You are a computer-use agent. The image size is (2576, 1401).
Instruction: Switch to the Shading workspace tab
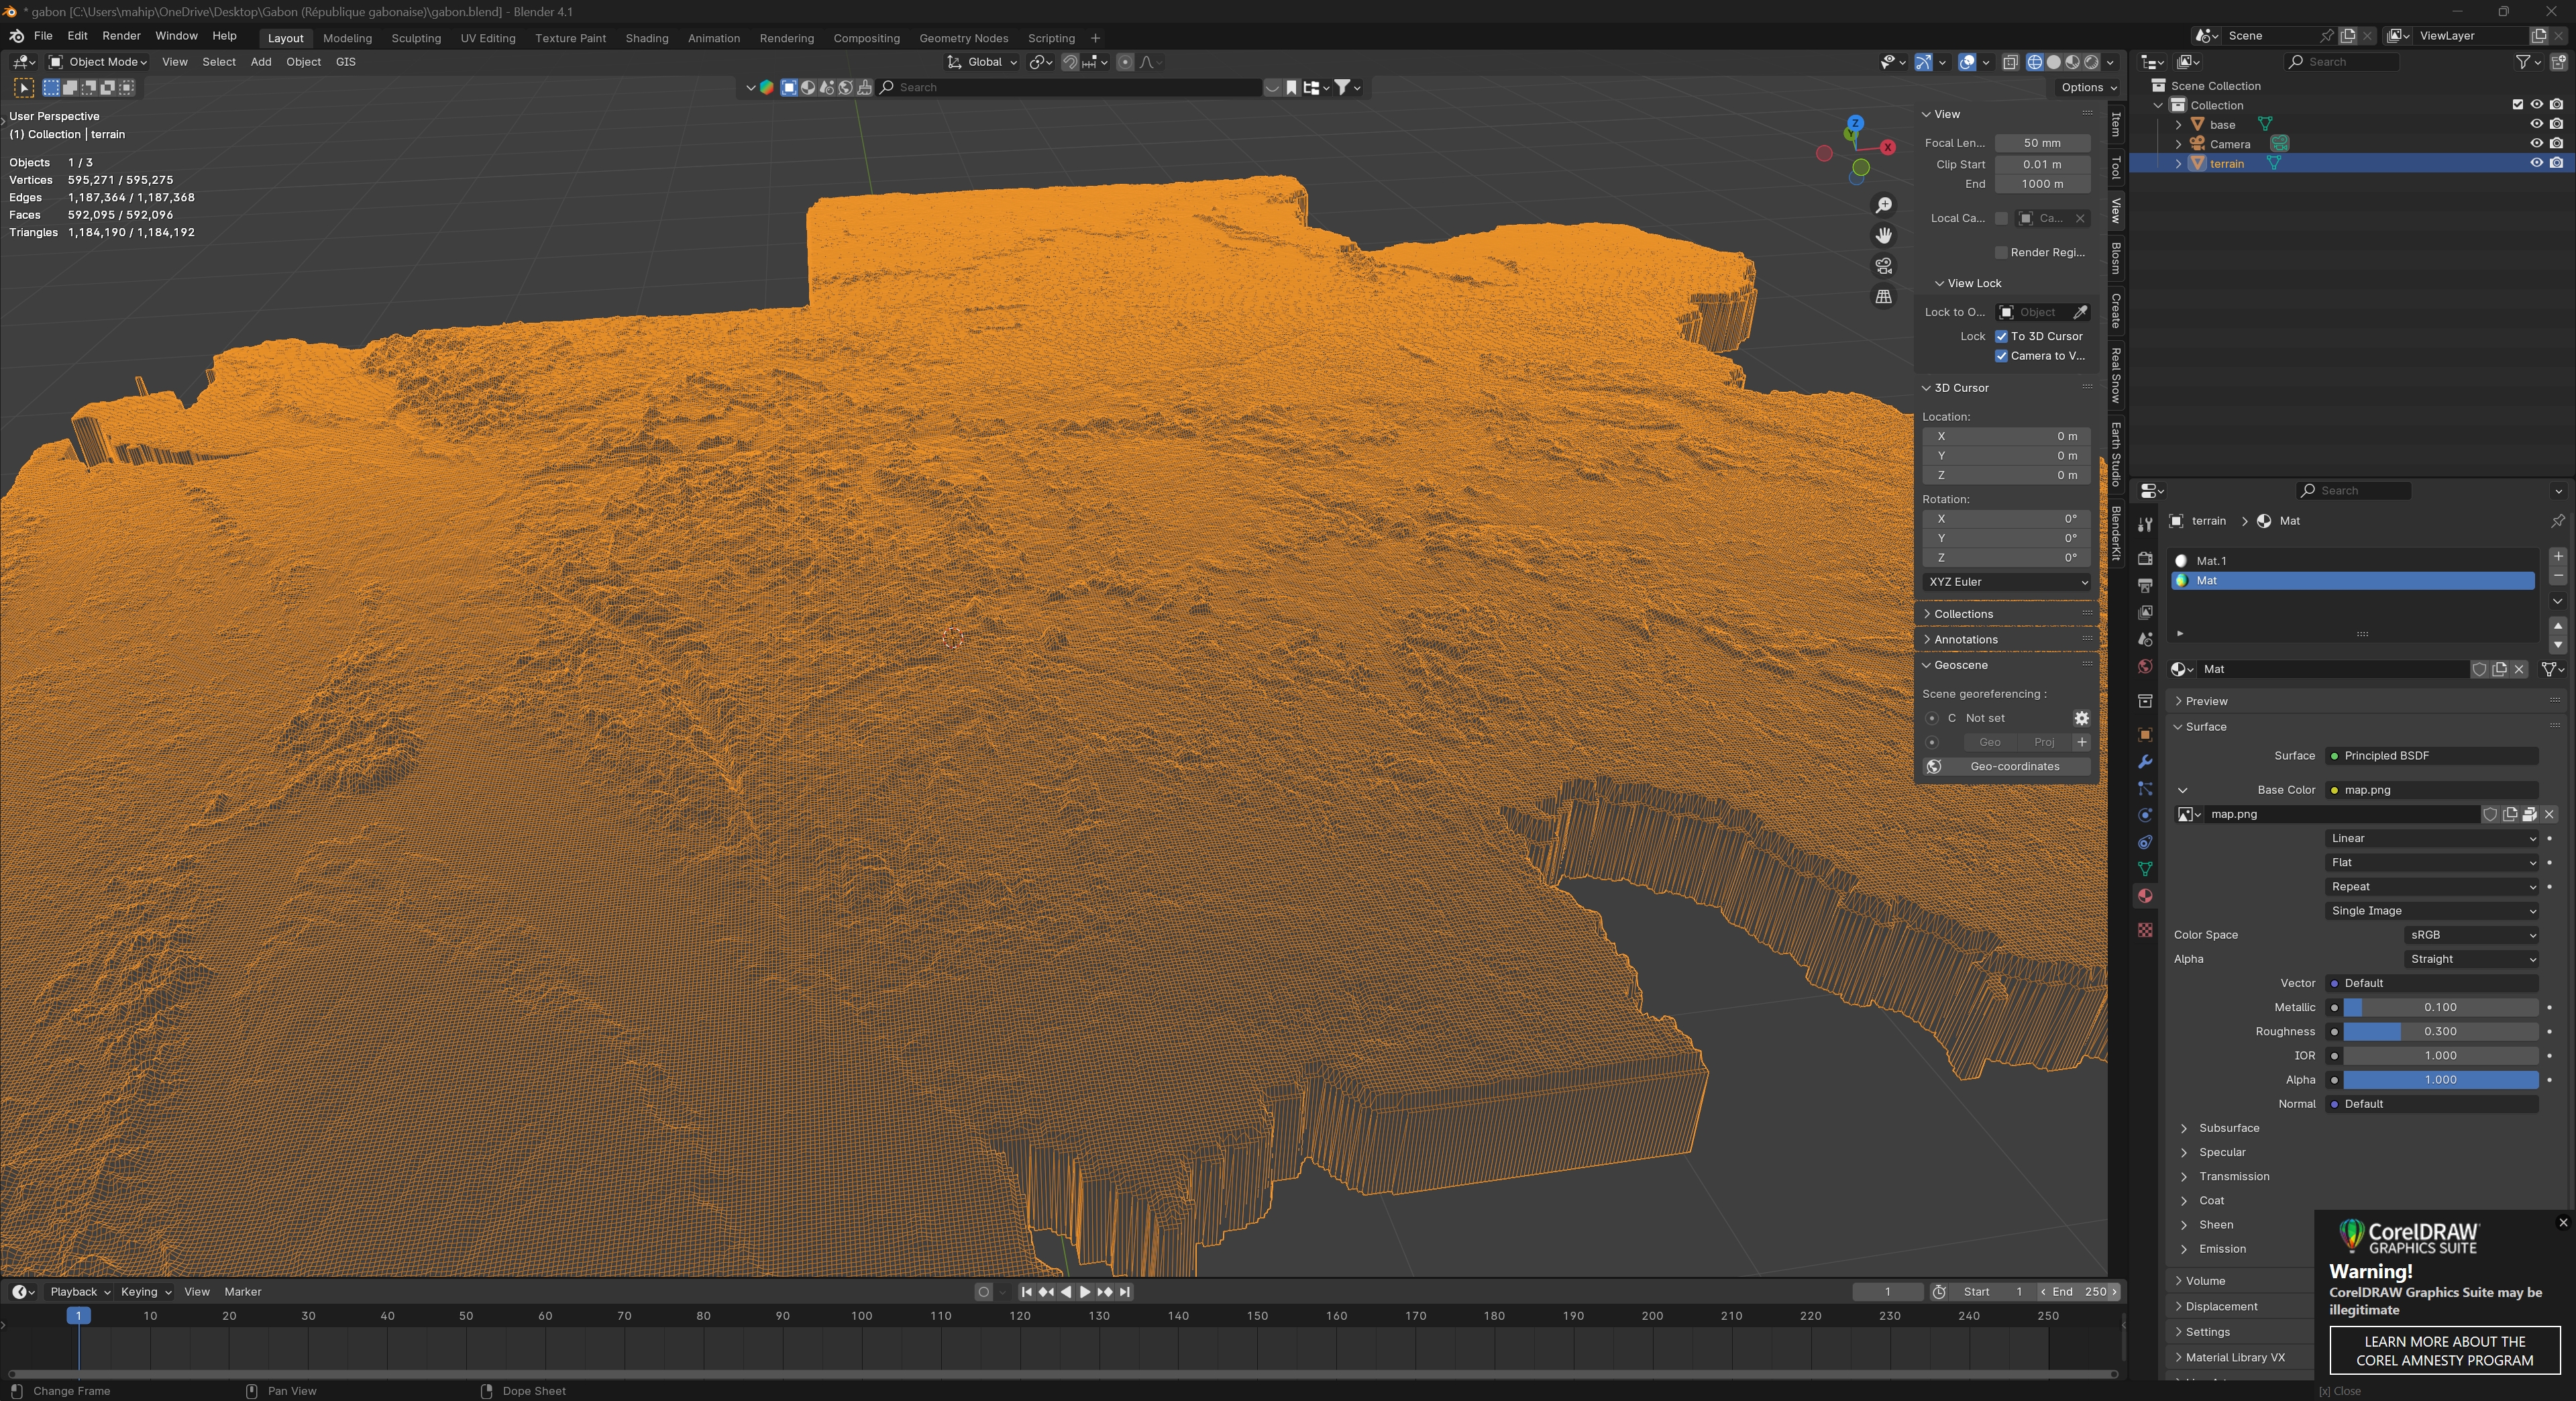pyautogui.click(x=646, y=38)
